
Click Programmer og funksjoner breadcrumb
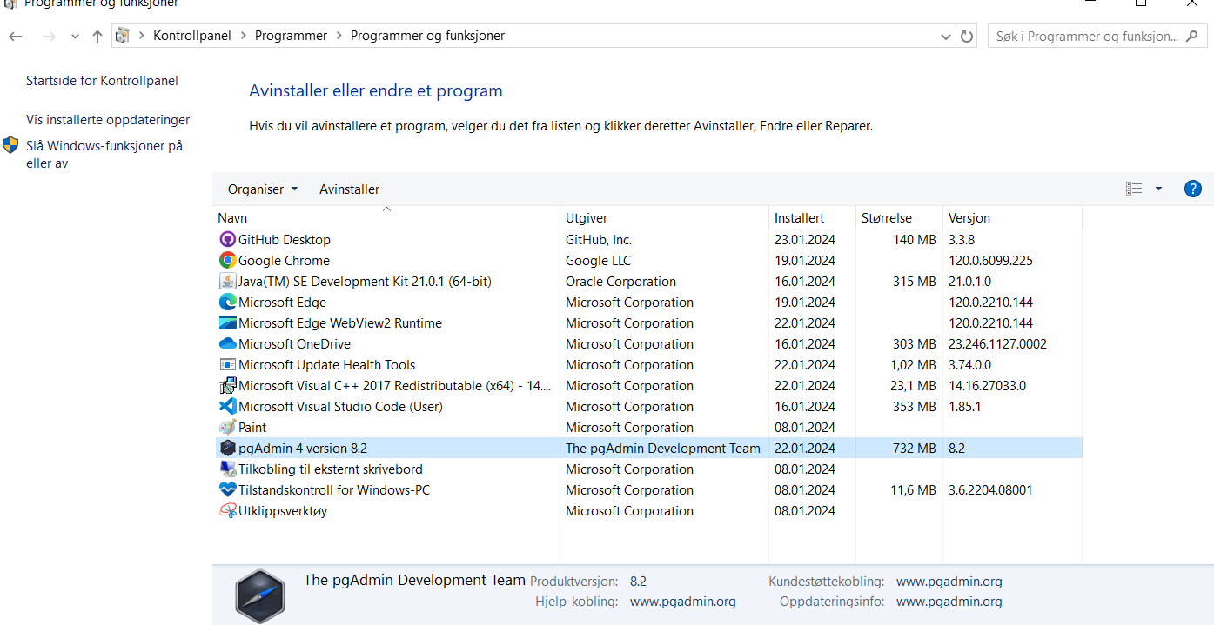click(427, 36)
